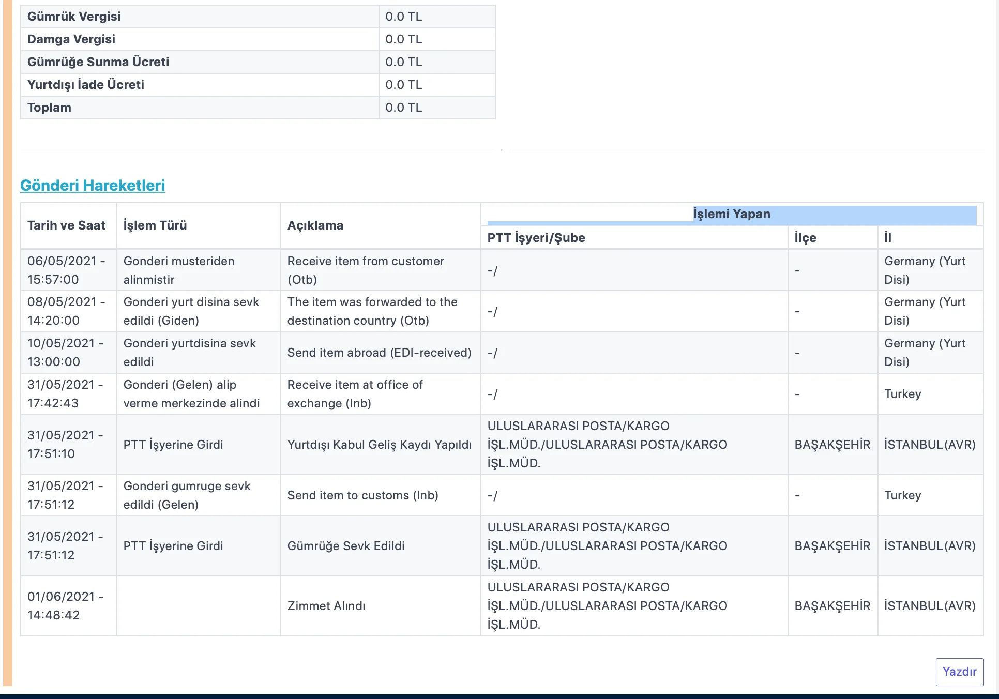The width and height of the screenshot is (999, 699).
Task: Open the Gönderi Hareketleri heading link
Action: coord(93,185)
